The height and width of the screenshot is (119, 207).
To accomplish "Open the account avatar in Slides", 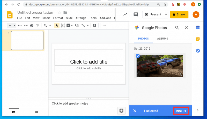I will pos(196,15).
